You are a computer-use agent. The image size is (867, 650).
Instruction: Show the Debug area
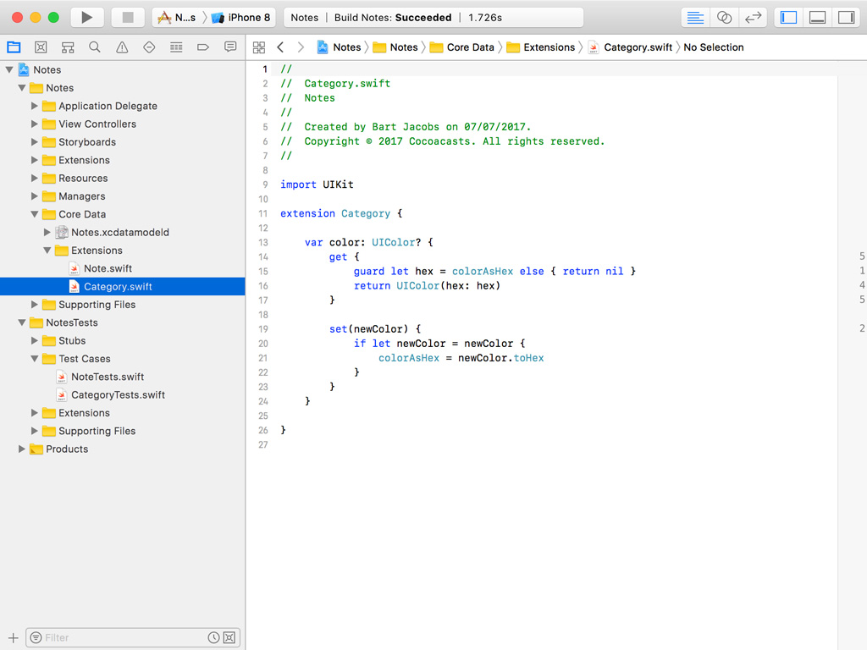pyautogui.click(x=816, y=17)
